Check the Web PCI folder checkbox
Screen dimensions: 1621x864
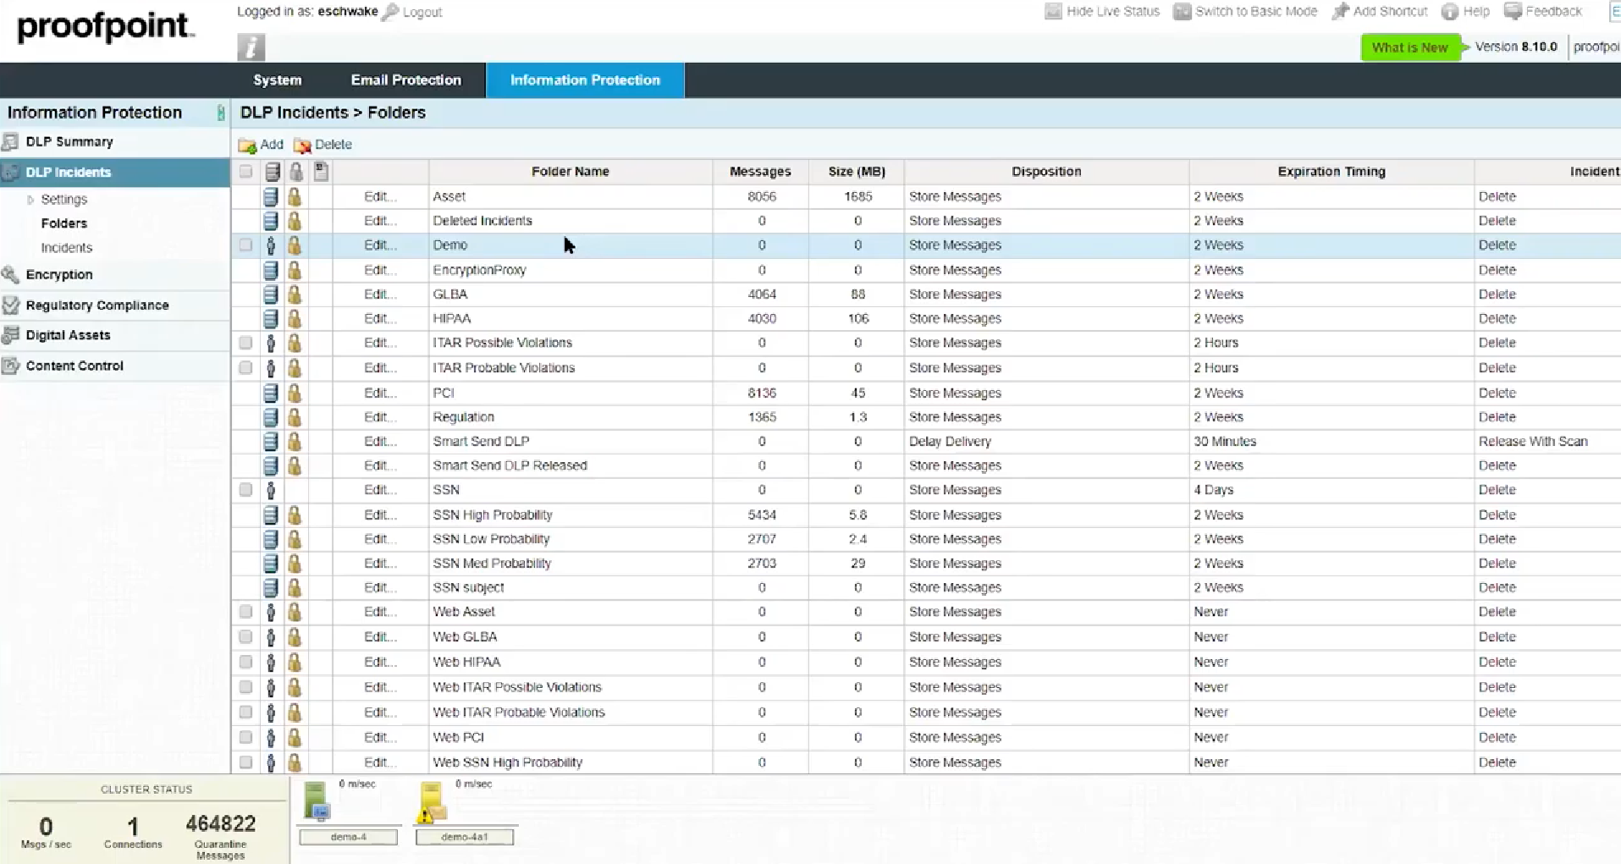pos(245,737)
